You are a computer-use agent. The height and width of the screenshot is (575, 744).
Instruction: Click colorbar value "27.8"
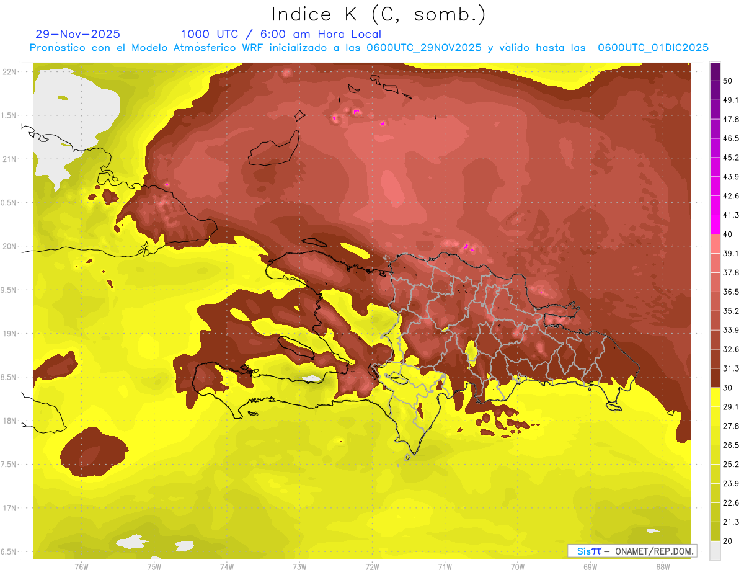(x=731, y=426)
